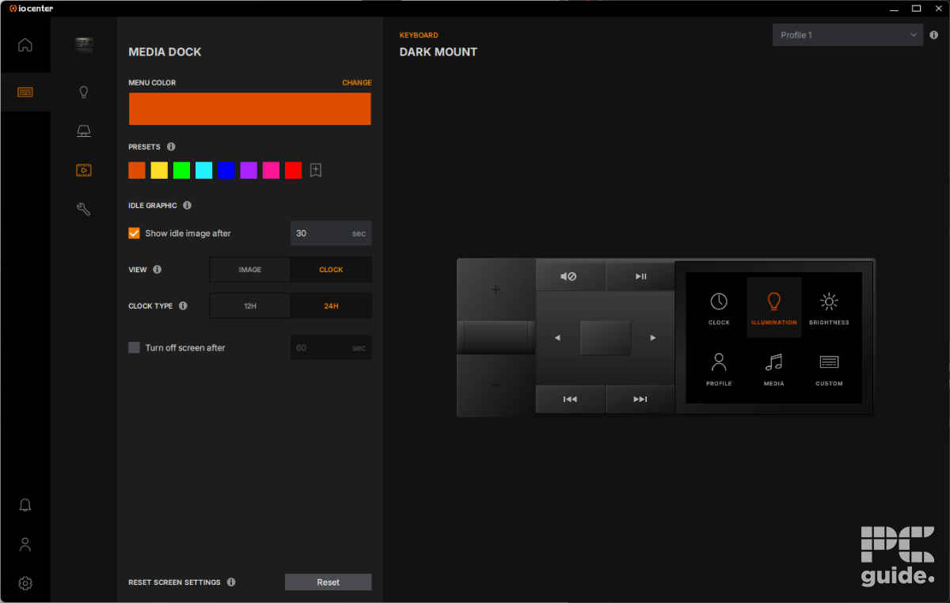
Task: Set view to IMAGE
Action: pos(250,270)
